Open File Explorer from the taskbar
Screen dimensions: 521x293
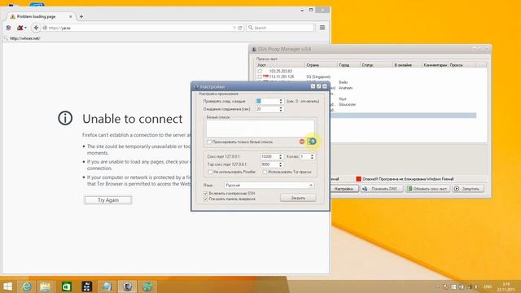pos(46,286)
